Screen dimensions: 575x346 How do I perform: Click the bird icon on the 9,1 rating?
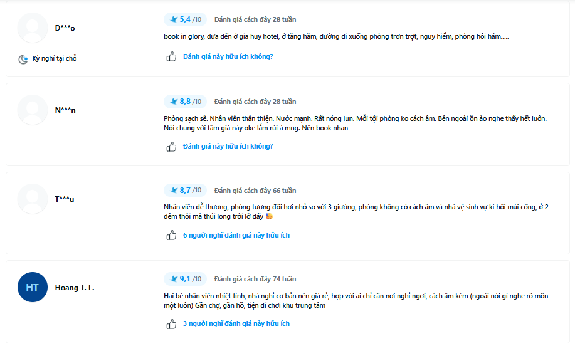pos(174,279)
